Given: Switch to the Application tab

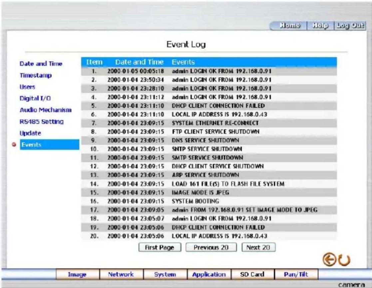Looking at the screenshot, I should click(x=209, y=274).
